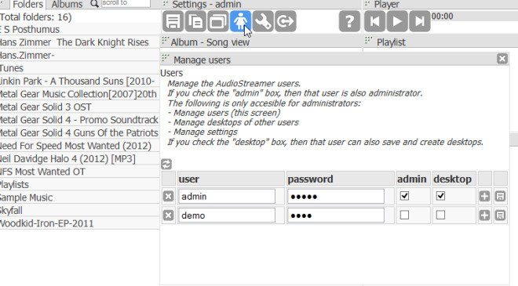Add a user after the admin row
Image resolution: width=518 pixels, height=286 pixels.
484,196
